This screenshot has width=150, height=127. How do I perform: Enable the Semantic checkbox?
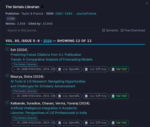tap(103, 30)
